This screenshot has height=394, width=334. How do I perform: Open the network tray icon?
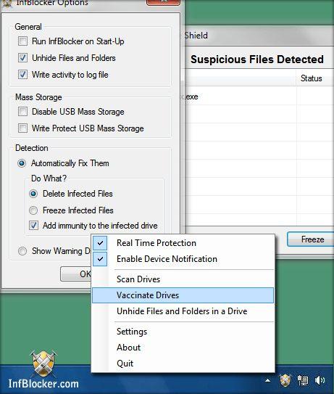tap(303, 381)
